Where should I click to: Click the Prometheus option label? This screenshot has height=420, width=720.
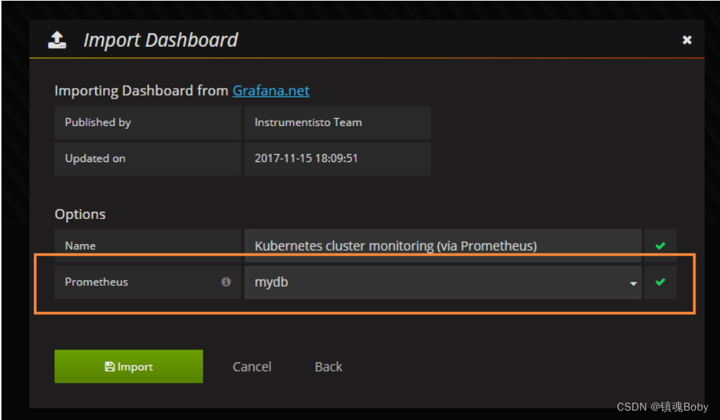pyautogui.click(x=97, y=282)
